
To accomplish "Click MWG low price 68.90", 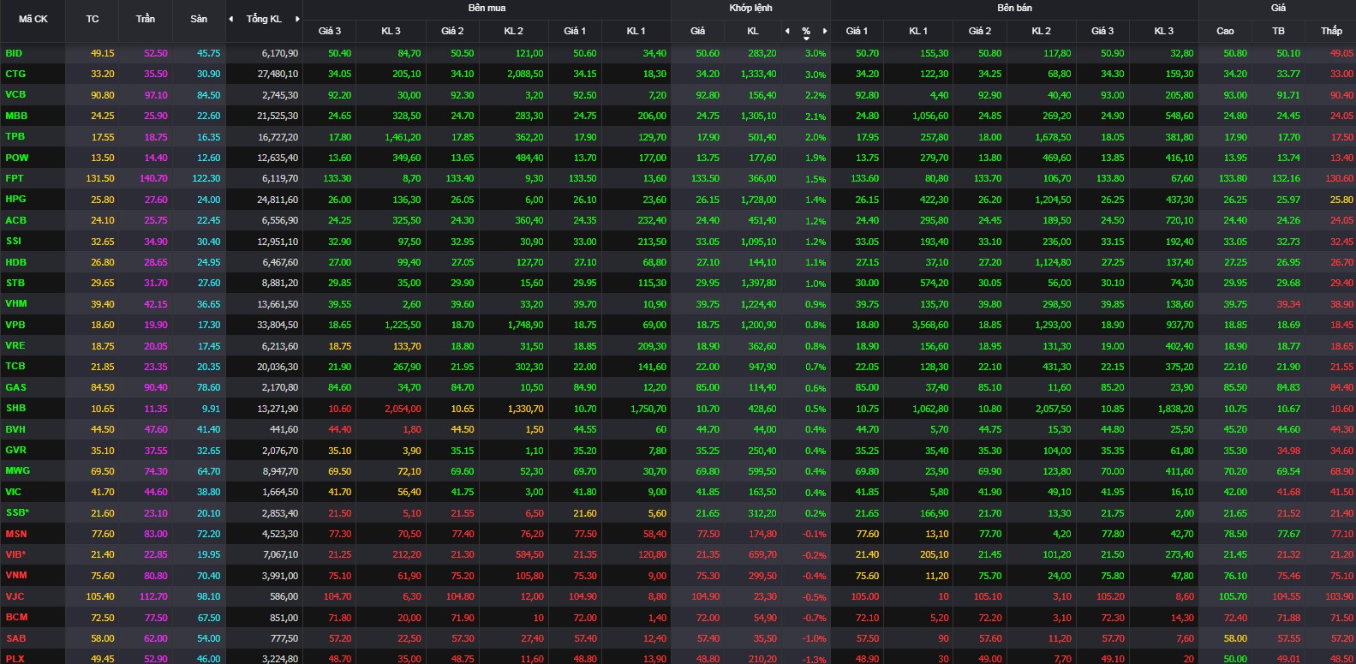I will coord(1341,471).
